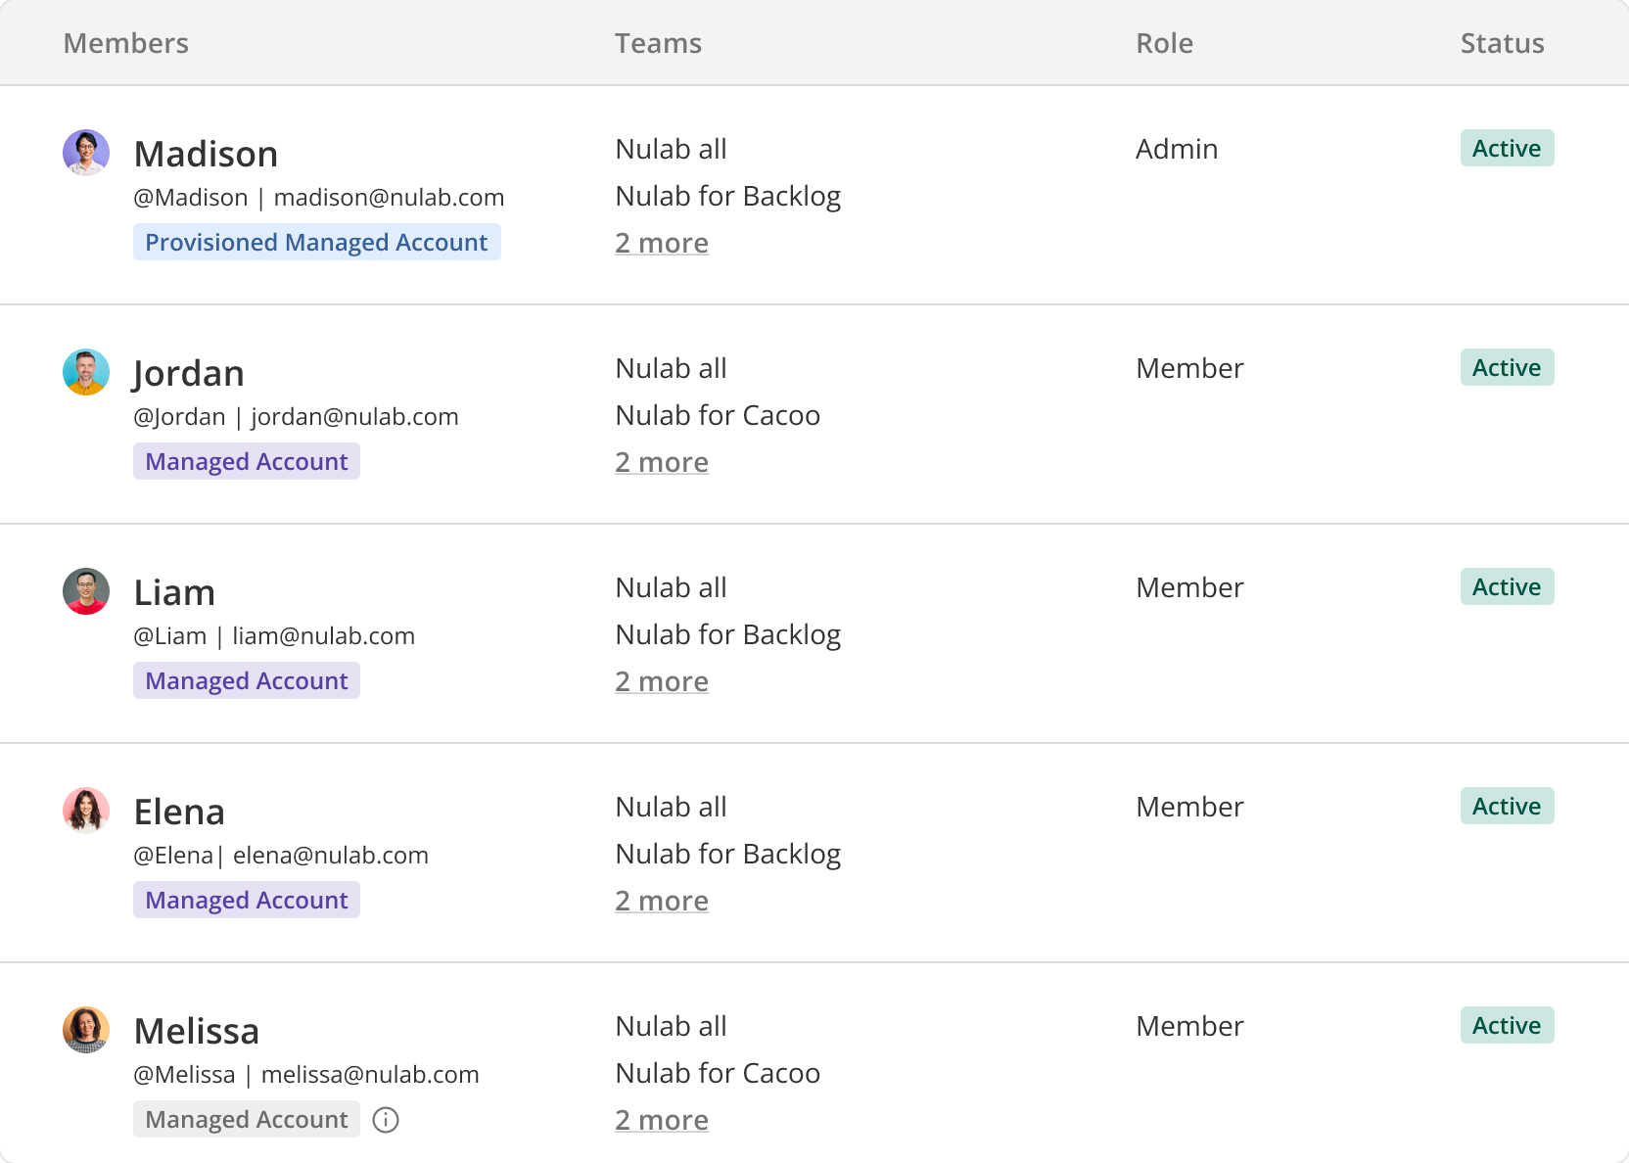
Task: Expand Madison's "2 more" teams link
Action: [x=662, y=243]
